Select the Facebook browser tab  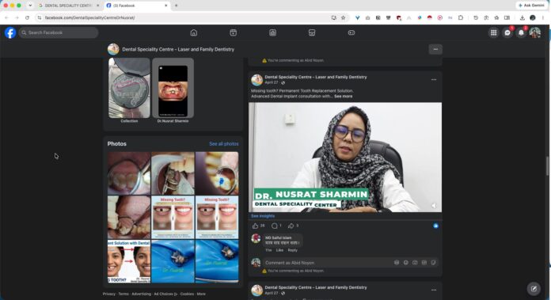137,6
